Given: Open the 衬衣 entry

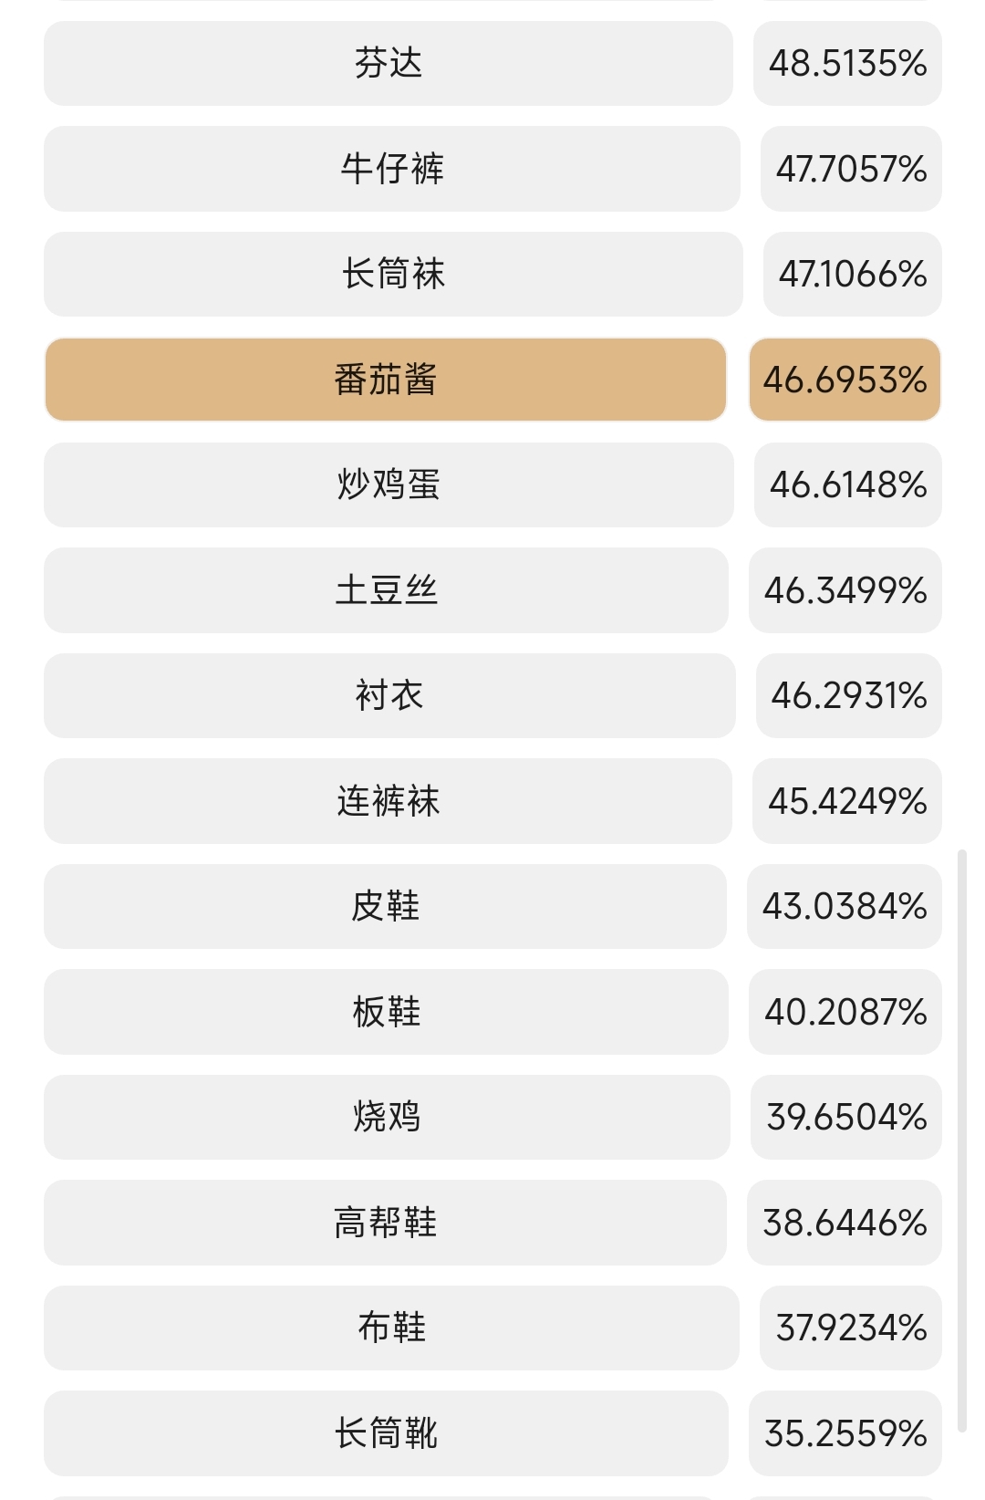Looking at the screenshot, I should 389,695.
